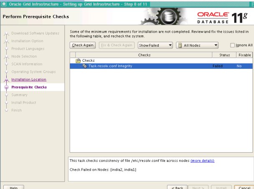The height and width of the screenshot is (189, 254).
Task: Click the Operating System Groups step
Action: click(x=33, y=72)
